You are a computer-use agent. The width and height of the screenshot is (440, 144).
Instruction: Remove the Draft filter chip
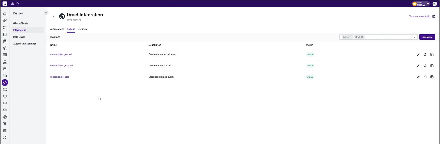[x=362, y=37]
